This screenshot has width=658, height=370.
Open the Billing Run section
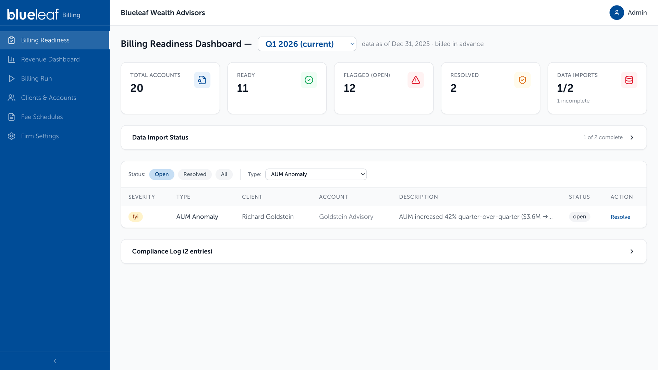click(55, 78)
